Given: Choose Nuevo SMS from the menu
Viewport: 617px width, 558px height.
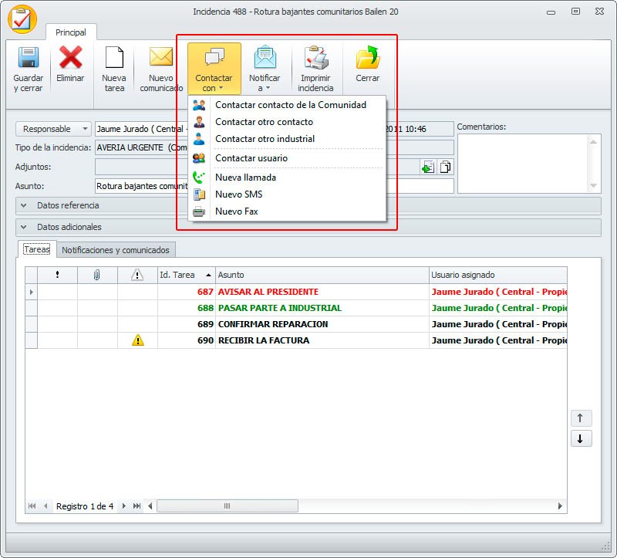Looking at the screenshot, I should (x=238, y=194).
